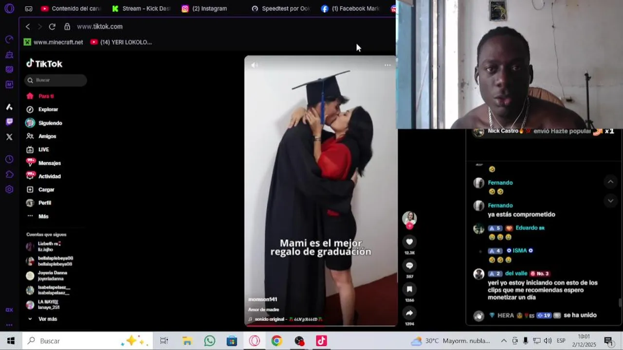The width and height of the screenshot is (623, 350).
Task: Go forward in browser history
Action: [x=40, y=27]
